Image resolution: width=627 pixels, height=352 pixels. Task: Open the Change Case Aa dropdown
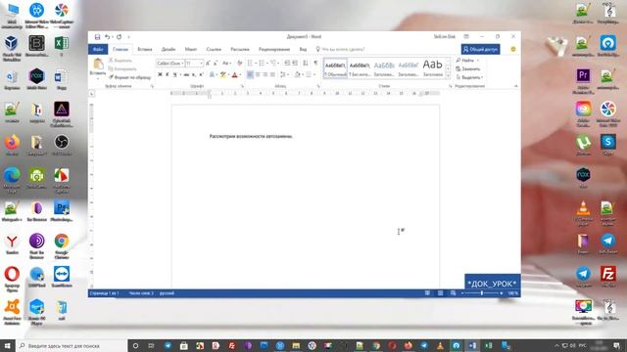click(x=226, y=63)
